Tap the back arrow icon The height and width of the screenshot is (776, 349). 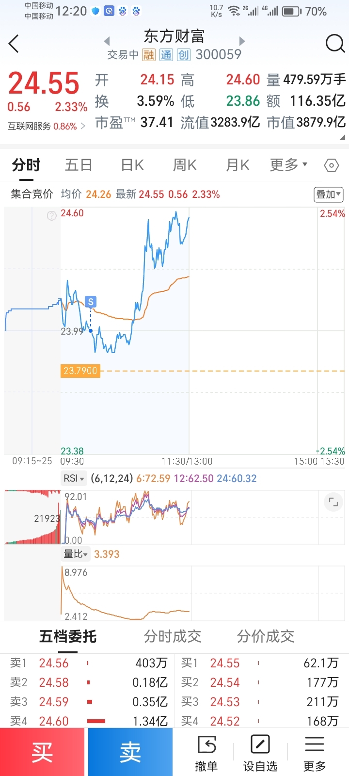14,44
